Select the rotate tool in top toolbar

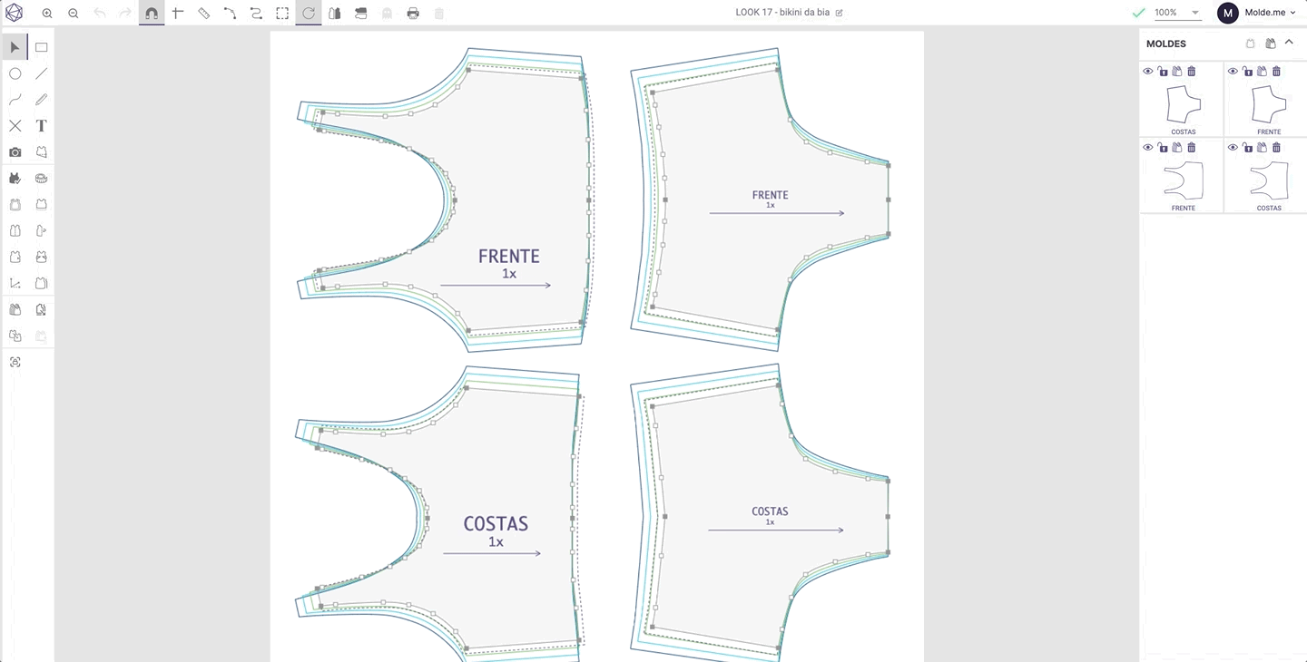[309, 14]
